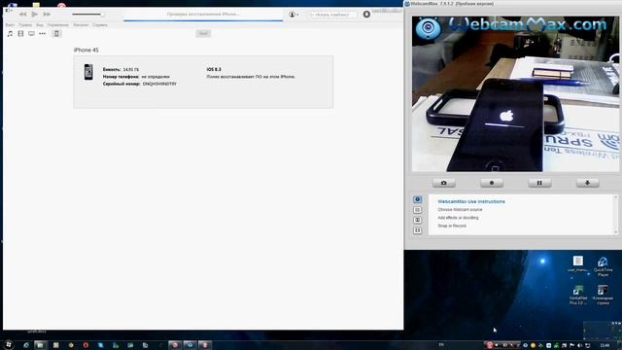The image size is (622, 350).
Task: Open the Opera icon in the taskbar
Action: tap(86, 345)
